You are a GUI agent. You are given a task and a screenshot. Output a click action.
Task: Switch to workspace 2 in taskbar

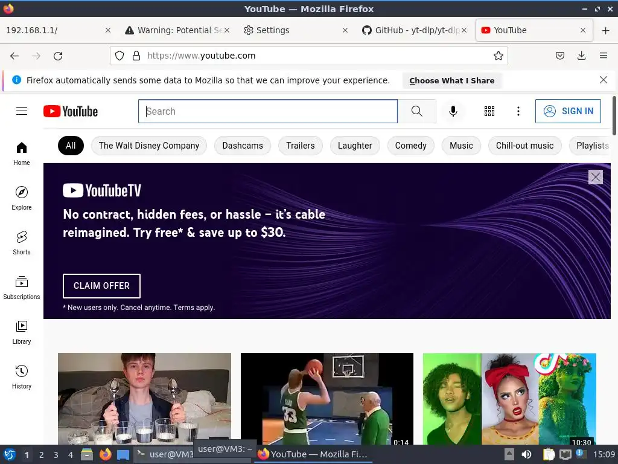click(42, 455)
